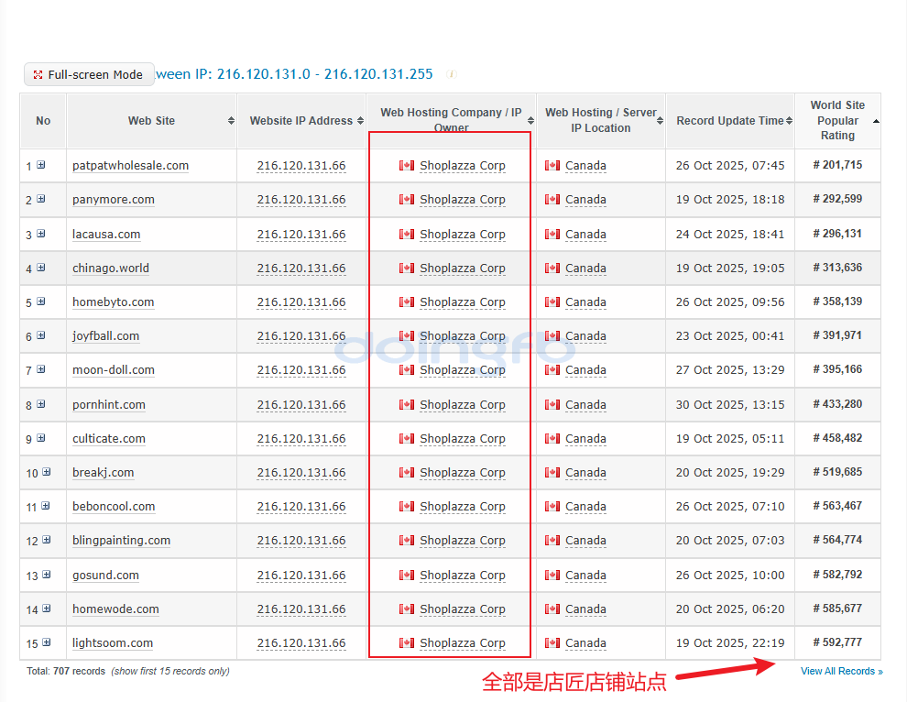The image size is (907, 702).
Task: Open the patpatwholesale.com link
Action: tap(130, 166)
